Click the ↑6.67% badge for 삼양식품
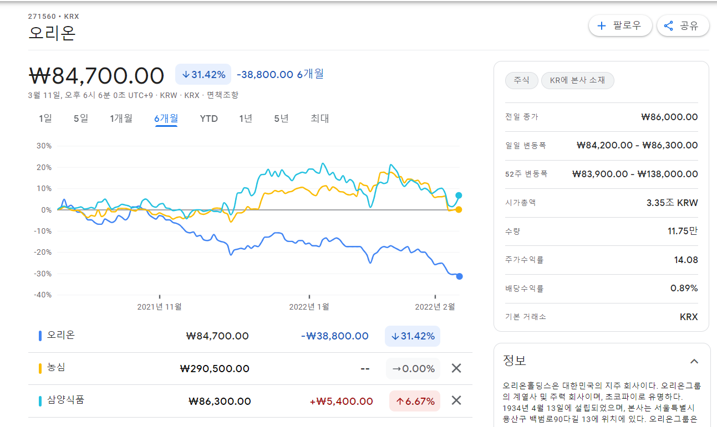This screenshot has width=717, height=427. pos(415,401)
